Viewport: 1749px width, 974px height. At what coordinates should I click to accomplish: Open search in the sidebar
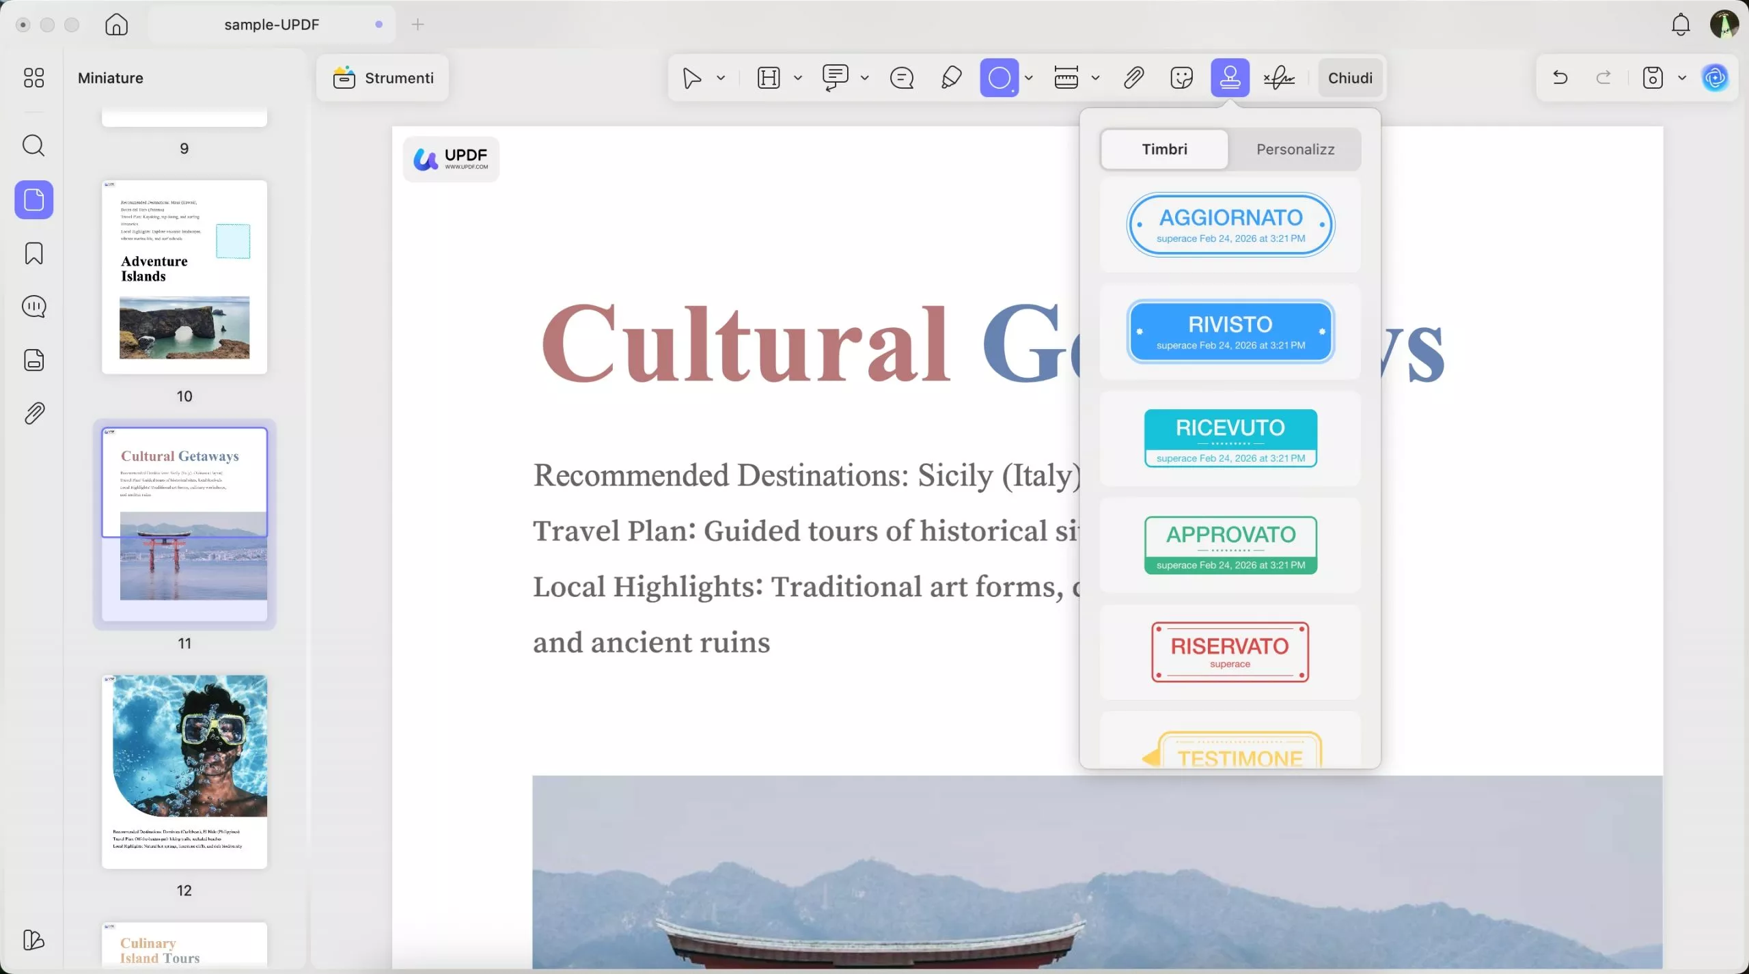(33, 145)
